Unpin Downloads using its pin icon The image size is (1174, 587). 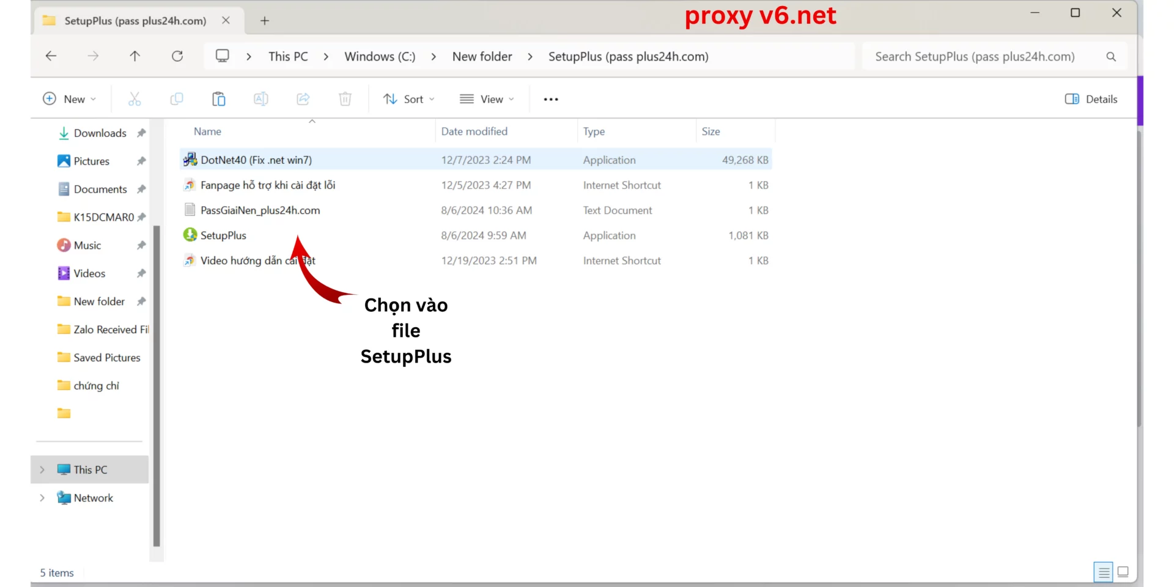tap(141, 133)
